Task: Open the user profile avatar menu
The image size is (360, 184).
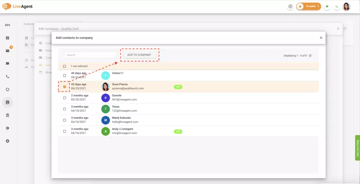Action: click(x=346, y=6)
